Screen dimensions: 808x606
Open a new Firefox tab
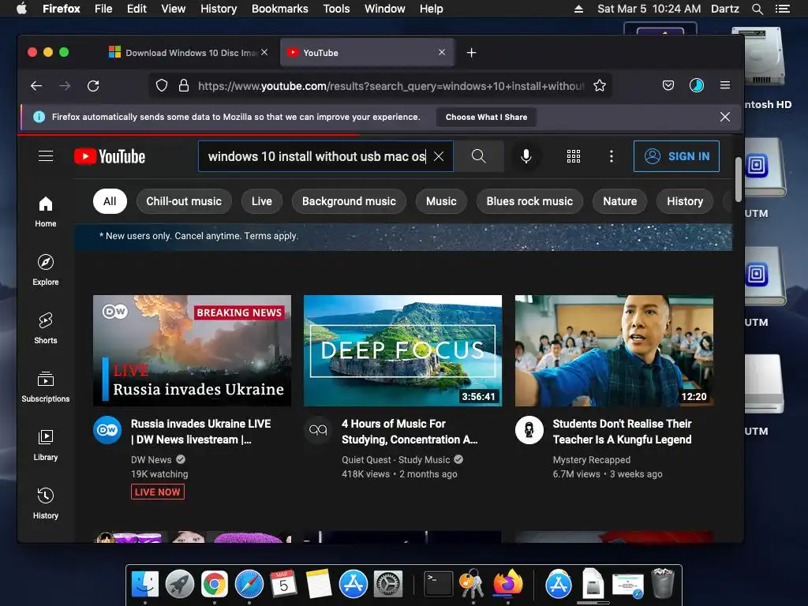tap(472, 53)
